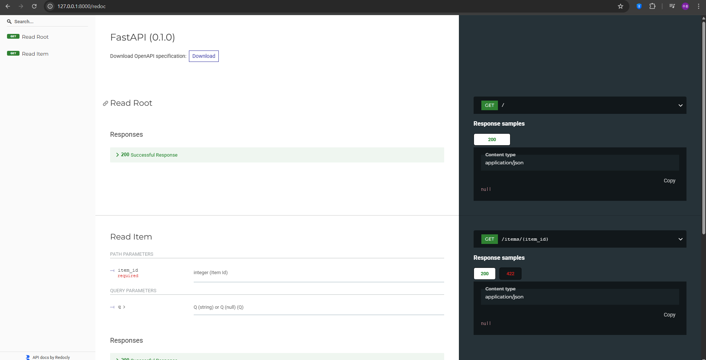Open API docs by Redocly link

tap(51, 357)
